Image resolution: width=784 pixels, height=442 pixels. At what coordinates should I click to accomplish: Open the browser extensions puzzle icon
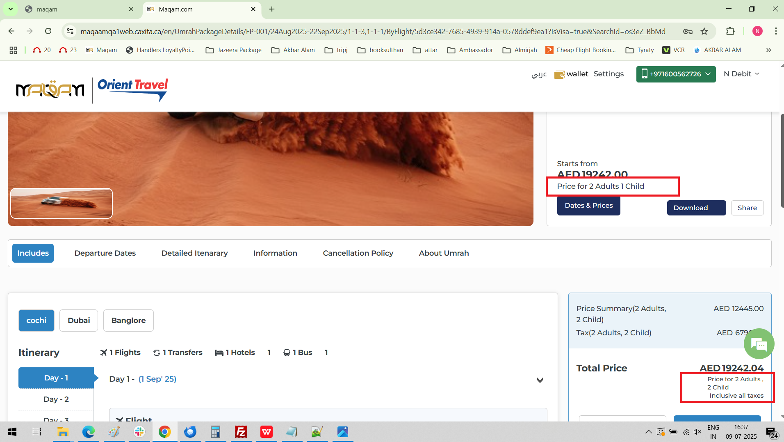pyautogui.click(x=730, y=31)
